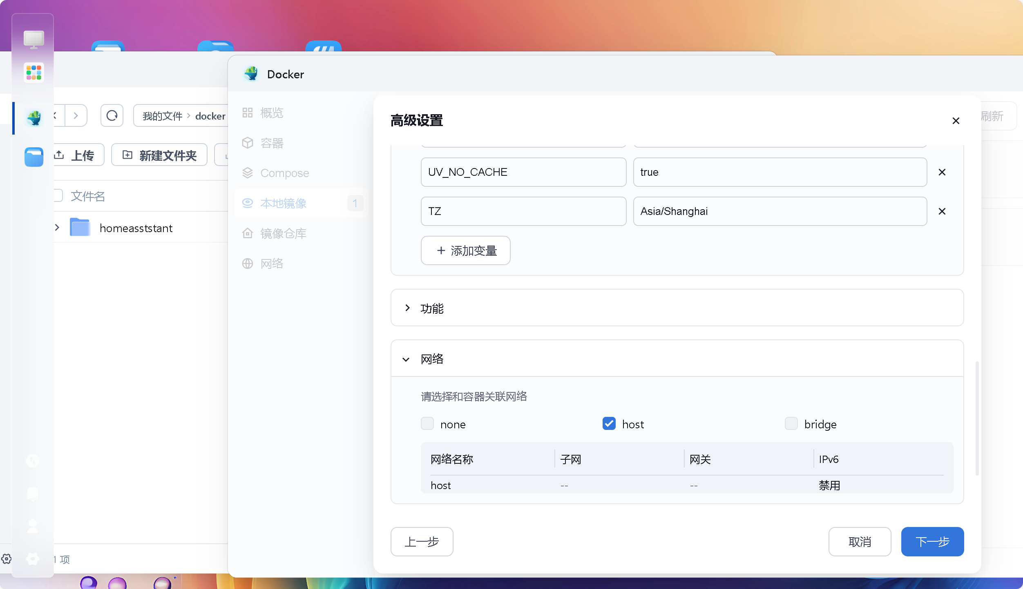
Task: Click 添加变量 to add a variable
Action: [465, 250]
